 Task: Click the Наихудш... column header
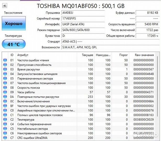[103, 55]
